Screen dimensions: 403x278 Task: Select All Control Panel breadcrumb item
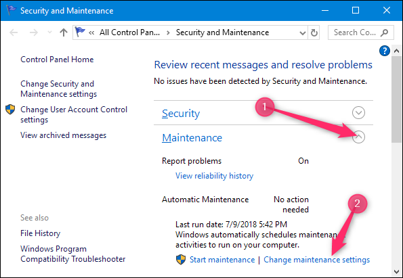pyautogui.click(x=129, y=32)
